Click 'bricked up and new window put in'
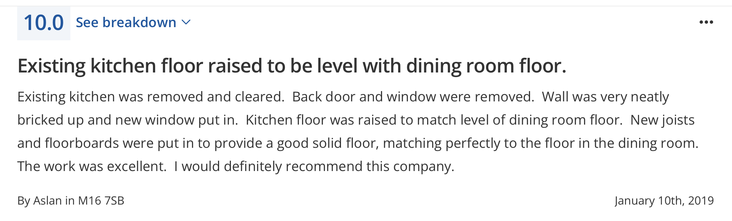Viewport: 732px width, 221px height. (128, 120)
